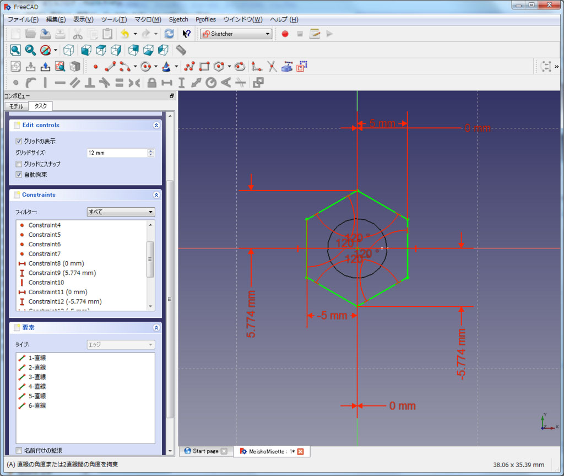This screenshot has height=476, width=564.
Task: Click the Refresh recompute icon
Action: click(169, 34)
